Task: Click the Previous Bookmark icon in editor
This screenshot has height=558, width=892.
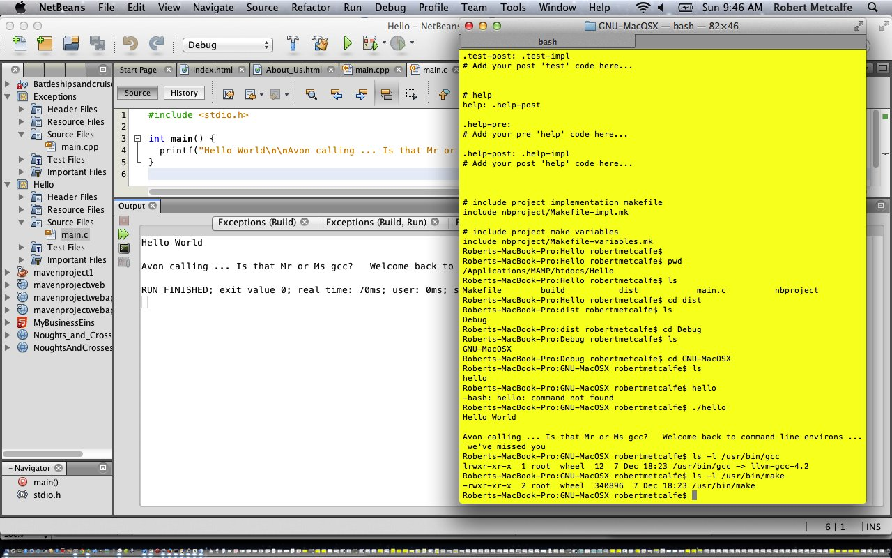Action: click(x=444, y=94)
